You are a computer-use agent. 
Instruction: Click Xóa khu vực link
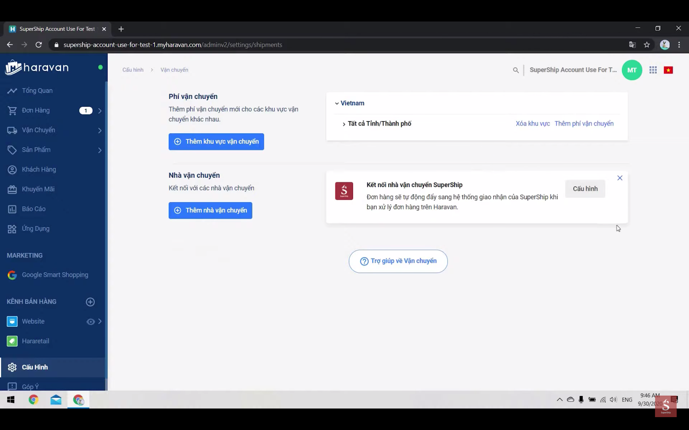pos(532,123)
